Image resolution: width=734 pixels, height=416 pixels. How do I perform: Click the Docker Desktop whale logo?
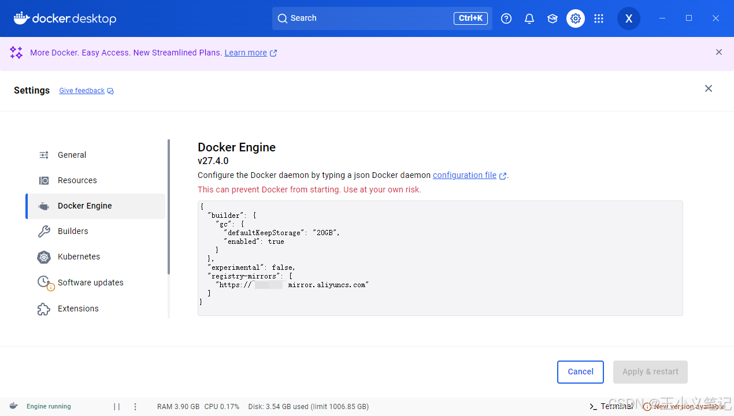click(65, 18)
